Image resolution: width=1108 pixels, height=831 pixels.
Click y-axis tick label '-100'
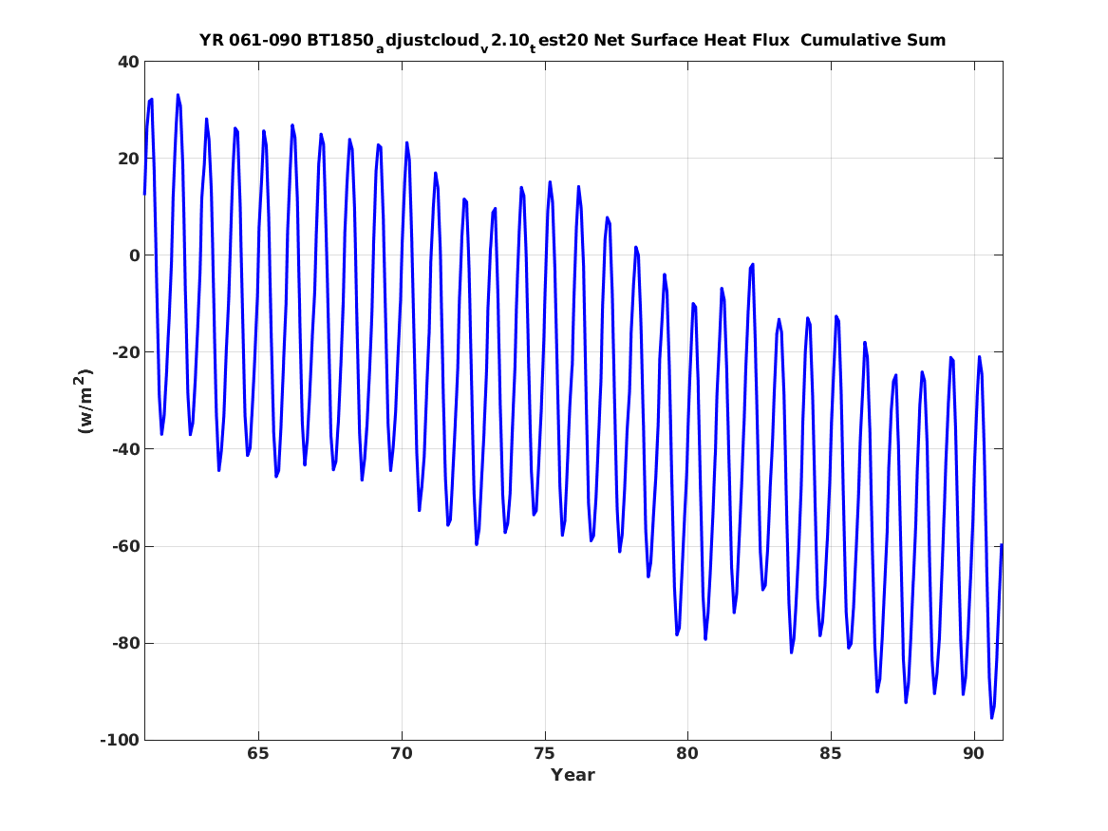click(120, 740)
